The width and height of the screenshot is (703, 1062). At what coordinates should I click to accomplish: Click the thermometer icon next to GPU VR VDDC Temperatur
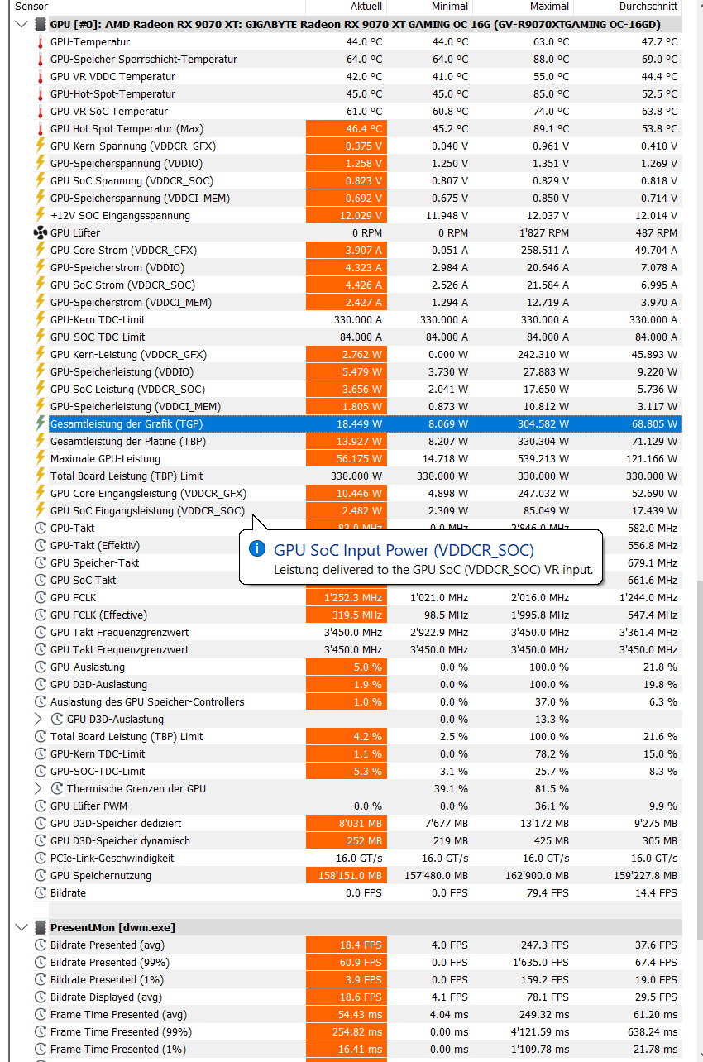tap(40, 76)
